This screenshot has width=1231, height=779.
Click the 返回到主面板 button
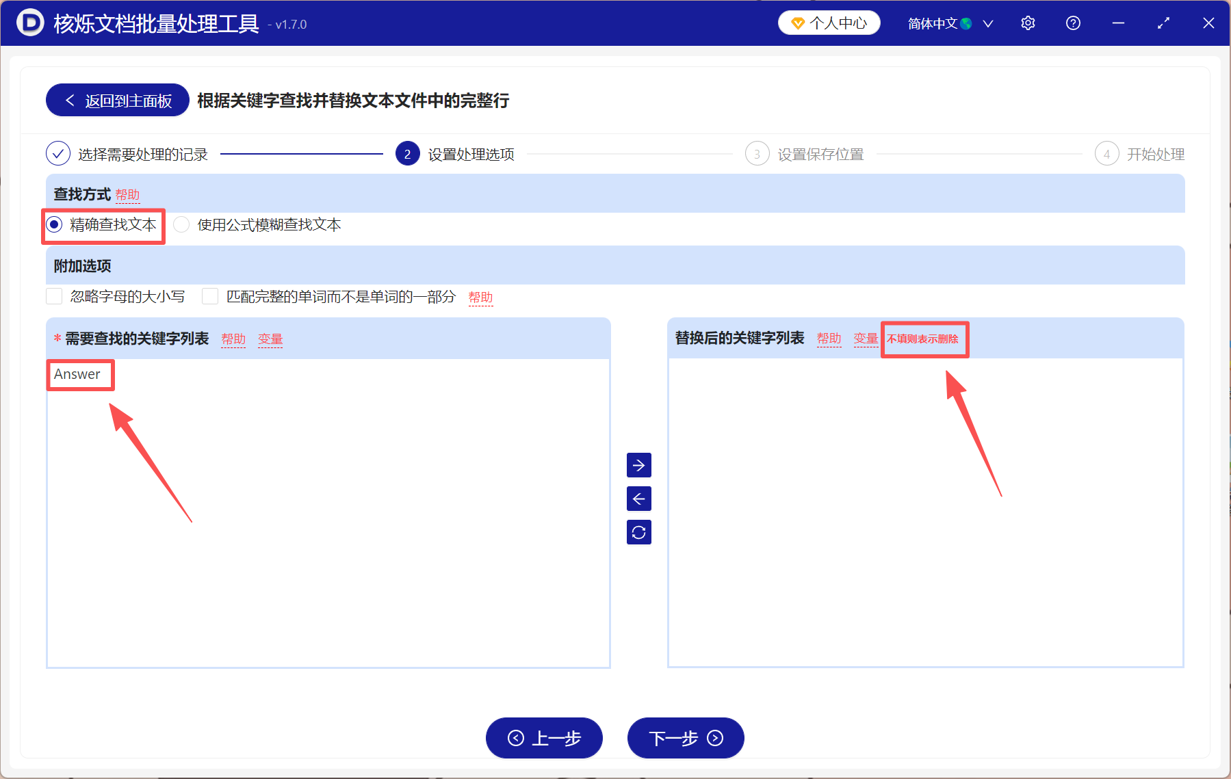(x=116, y=100)
